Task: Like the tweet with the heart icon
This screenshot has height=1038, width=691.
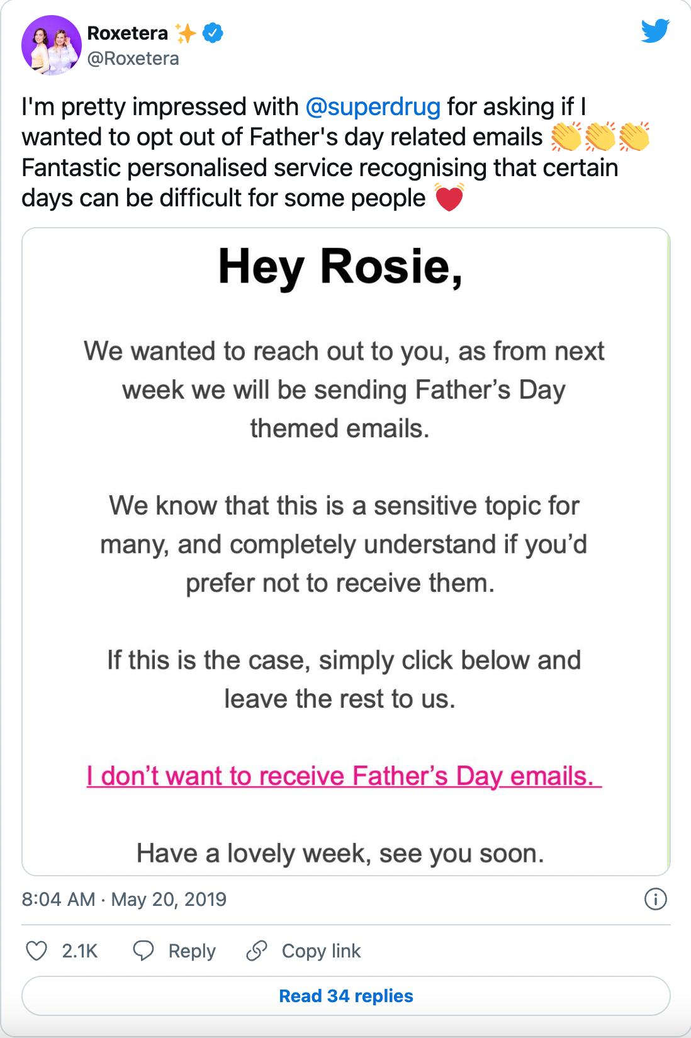Action: (37, 951)
